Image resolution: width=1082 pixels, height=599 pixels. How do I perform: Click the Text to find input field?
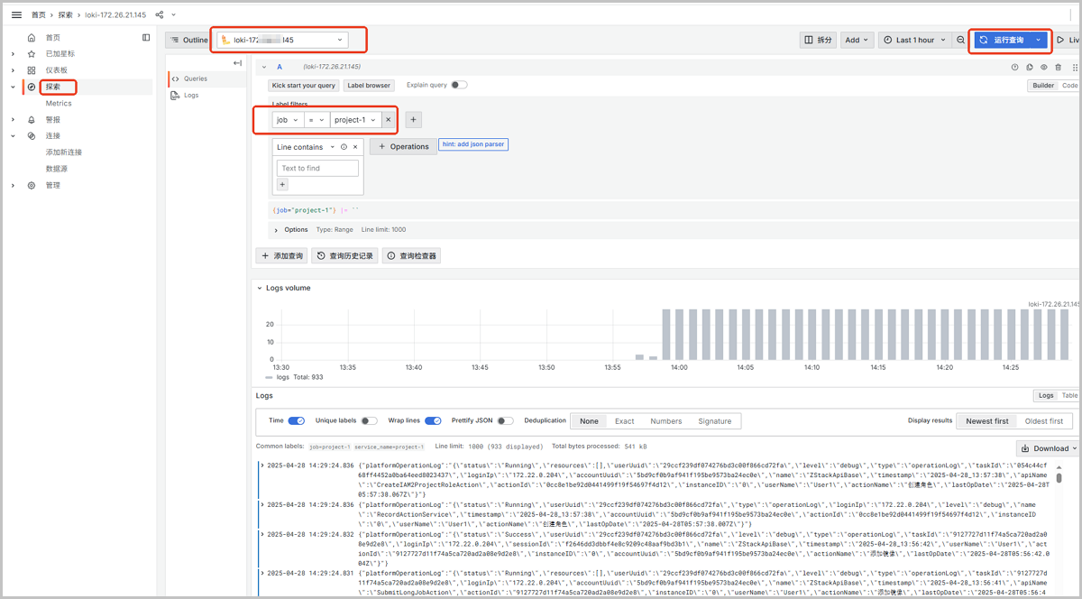tap(317, 169)
